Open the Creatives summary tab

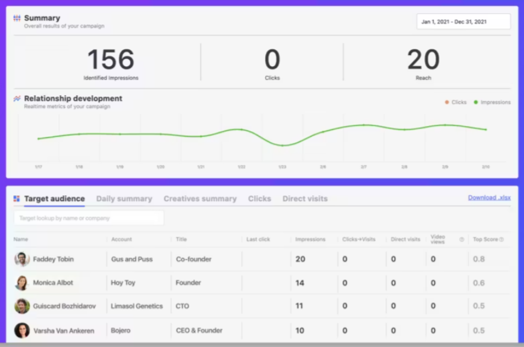point(199,199)
